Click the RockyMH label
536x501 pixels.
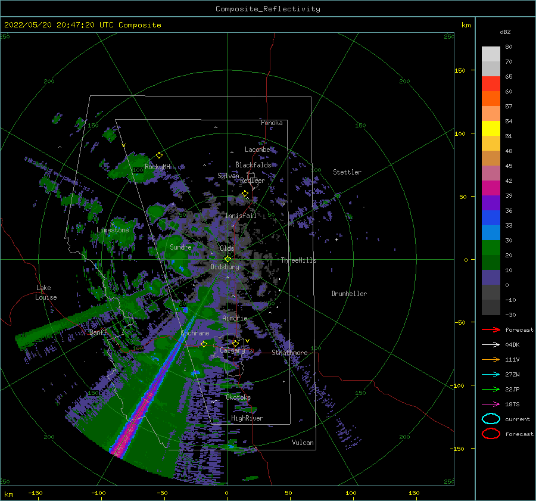[157, 167]
